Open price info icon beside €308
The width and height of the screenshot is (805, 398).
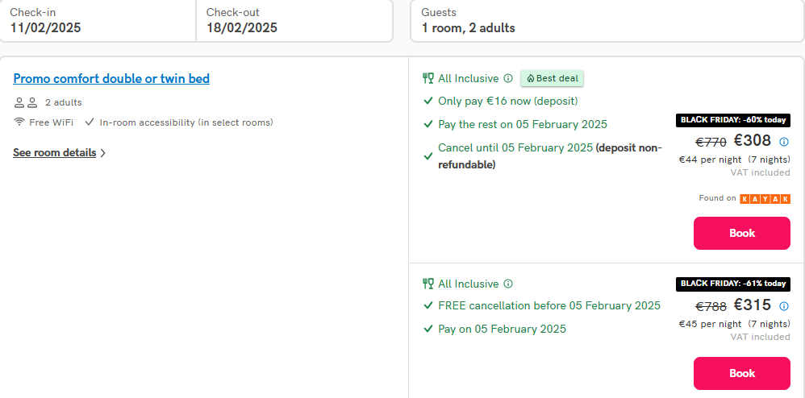point(784,142)
